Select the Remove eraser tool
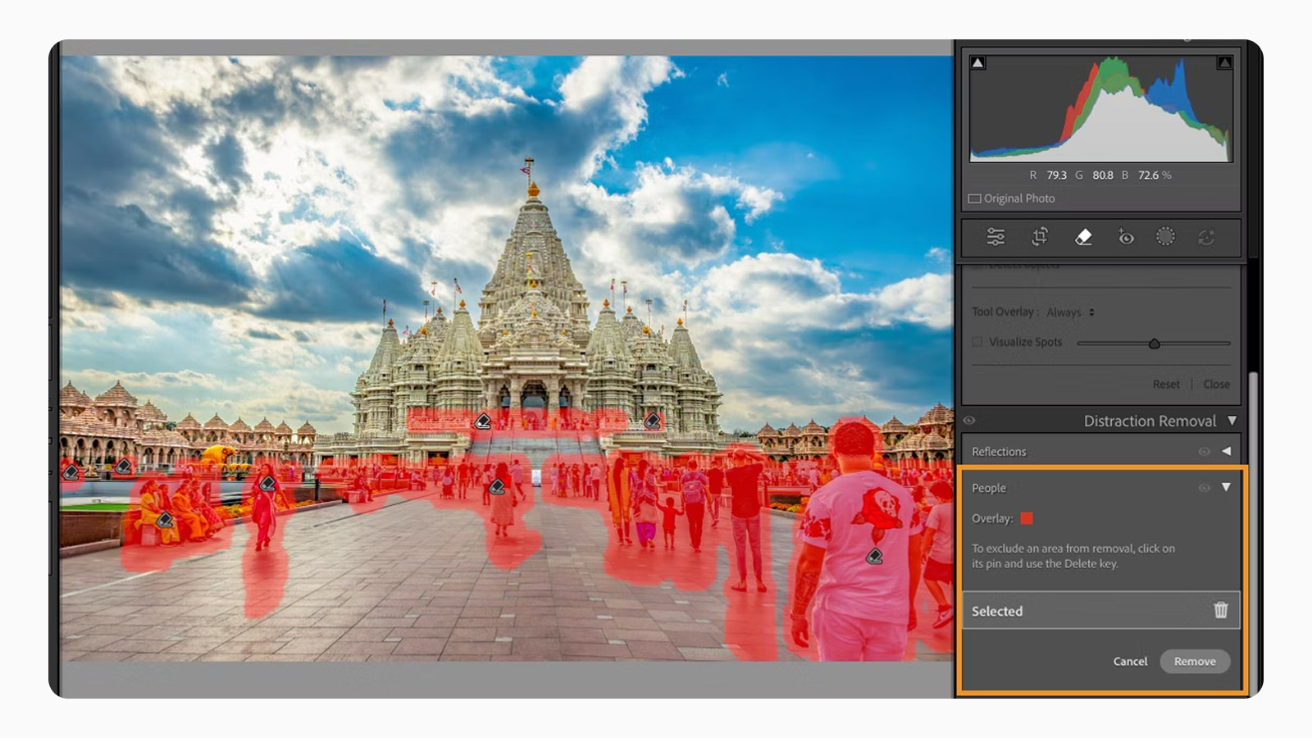Image resolution: width=1312 pixels, height=738 pixels. (x=1082, y=237)
